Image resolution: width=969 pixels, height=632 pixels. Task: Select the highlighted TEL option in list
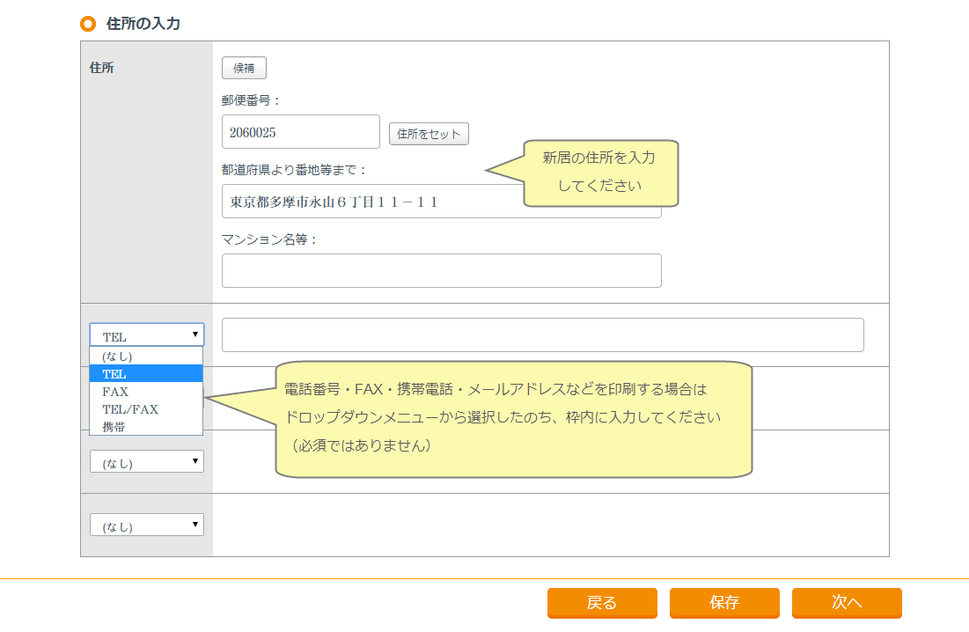pyautogui.click(x=146, y=374)
